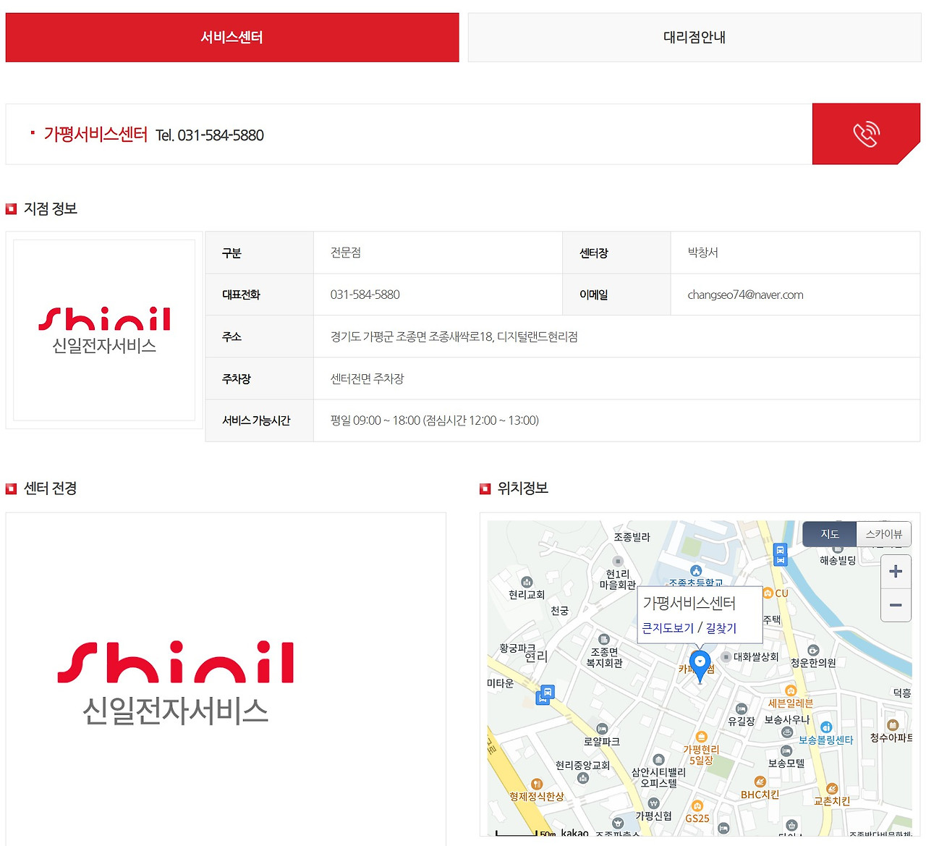Image resolution: width=926 pixels, height=846 pixels.
Task: Open the 큰지도보기 link in map popup
Action: click(668, 628)
